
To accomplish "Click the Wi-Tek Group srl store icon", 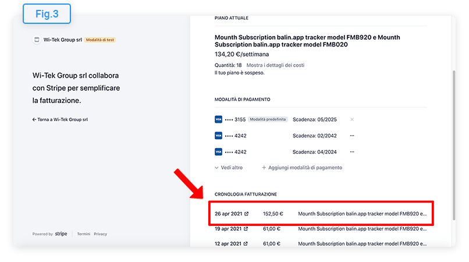I will pos(37,40).
